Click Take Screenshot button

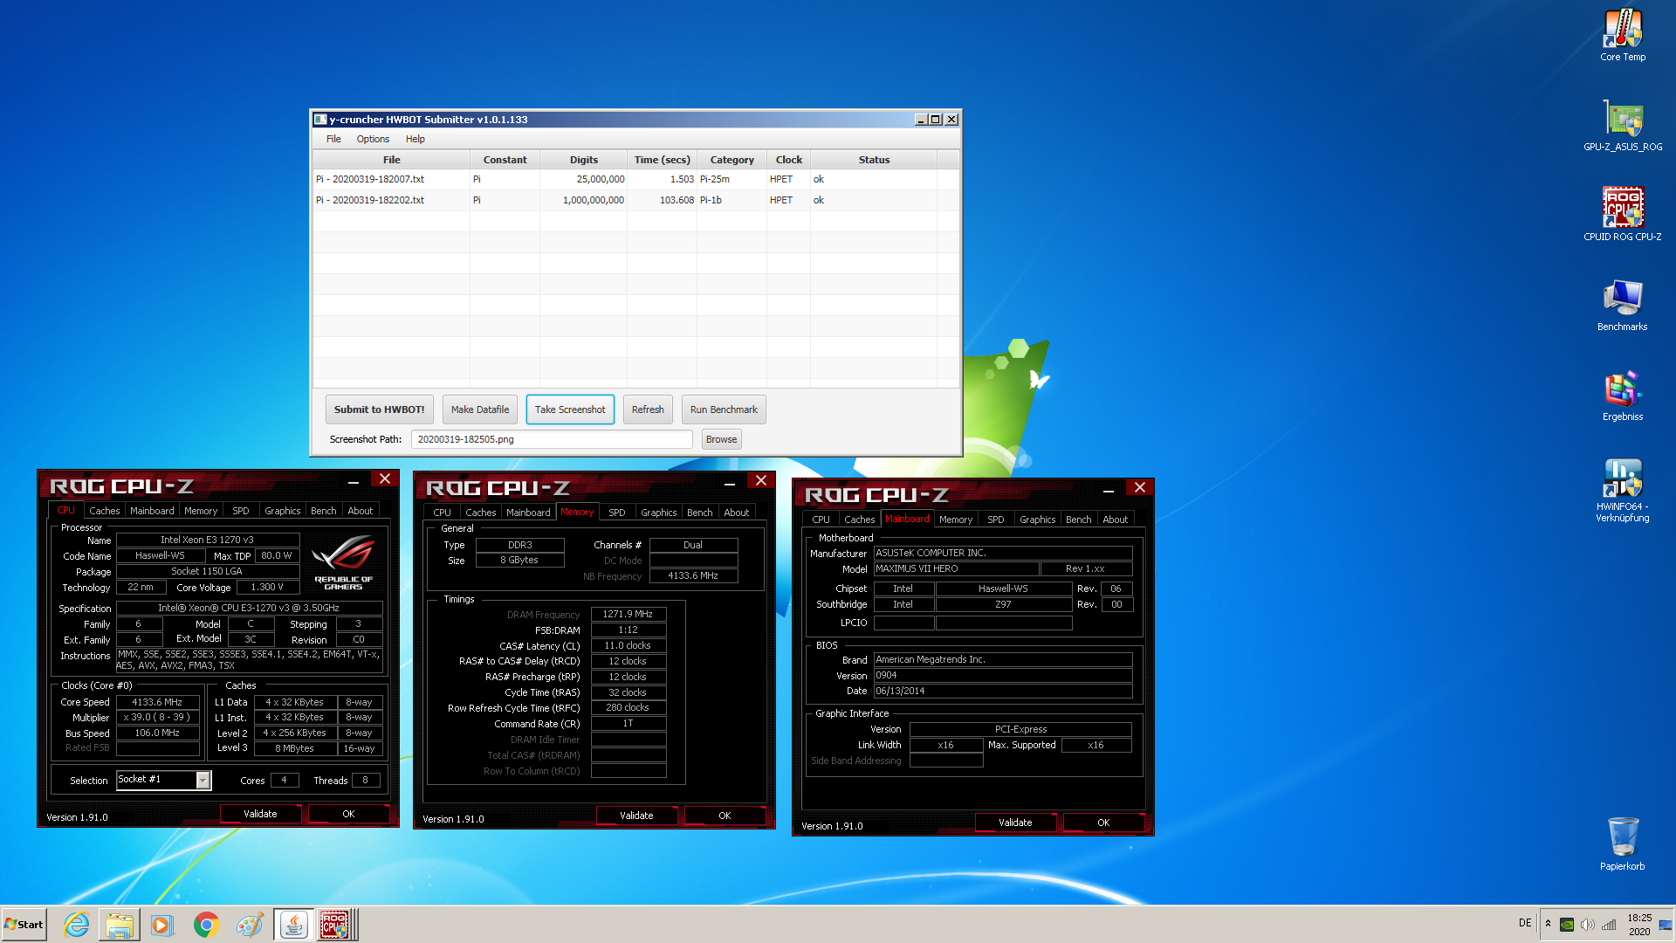(570, 410)
